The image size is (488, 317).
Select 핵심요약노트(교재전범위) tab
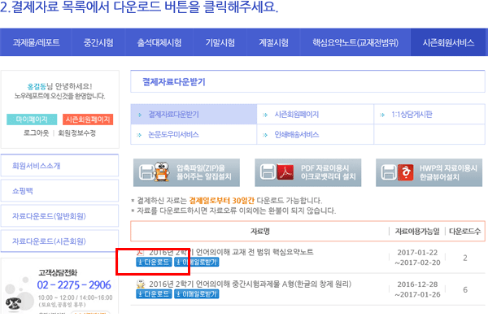tap(355, 42)
